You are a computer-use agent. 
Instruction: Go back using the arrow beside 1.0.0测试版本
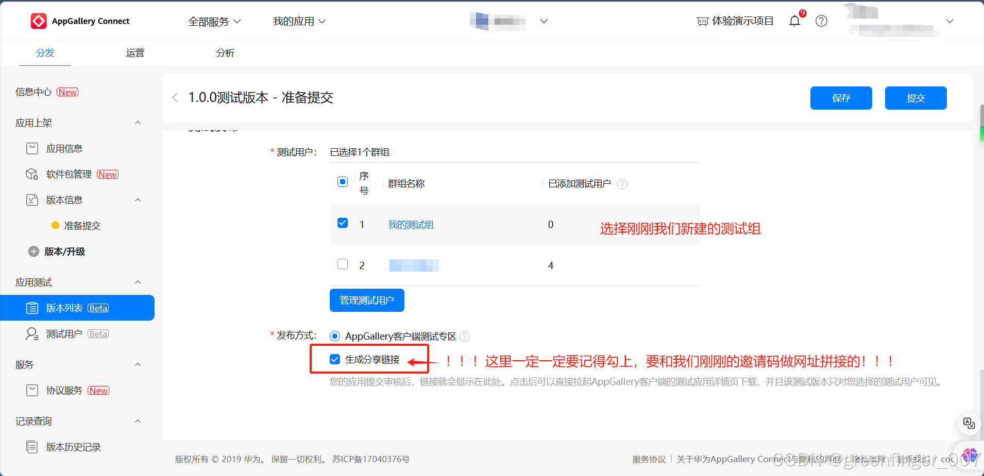coord(175,98)
